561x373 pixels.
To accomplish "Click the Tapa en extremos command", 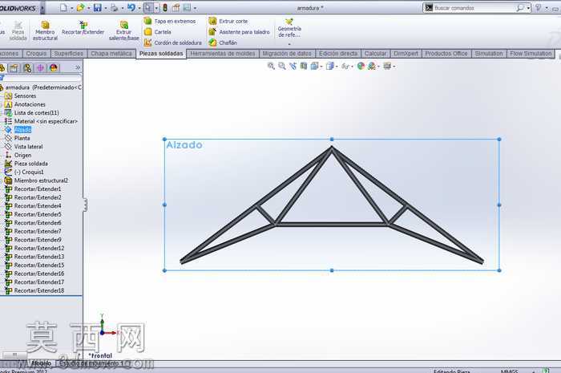I will pos(170,21).
